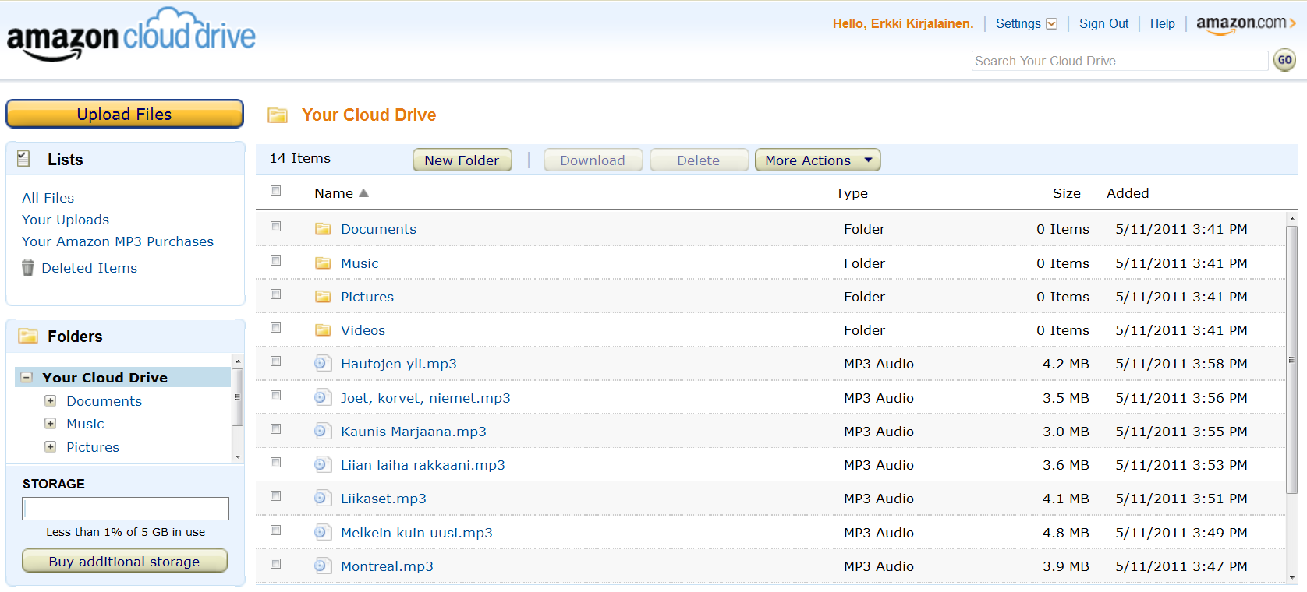Open the Settings dropdown menu
Screen dimensions: 1307x592
(1026, 24)
